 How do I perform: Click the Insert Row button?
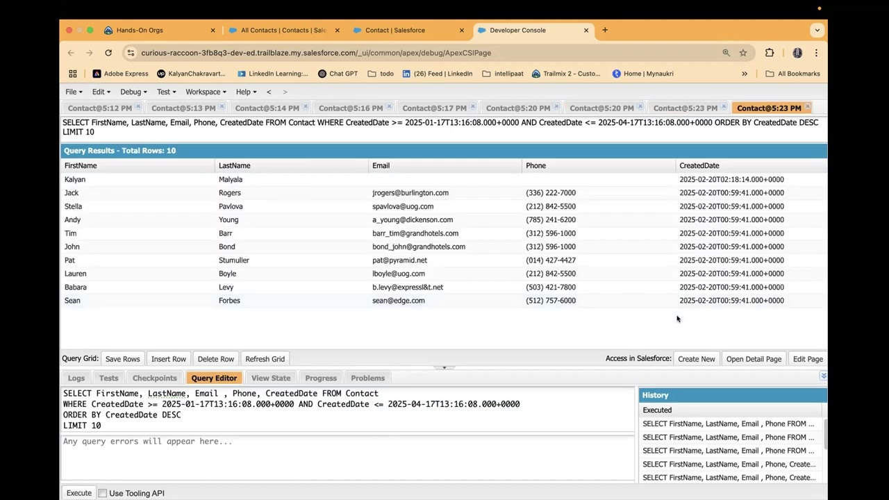169,359
